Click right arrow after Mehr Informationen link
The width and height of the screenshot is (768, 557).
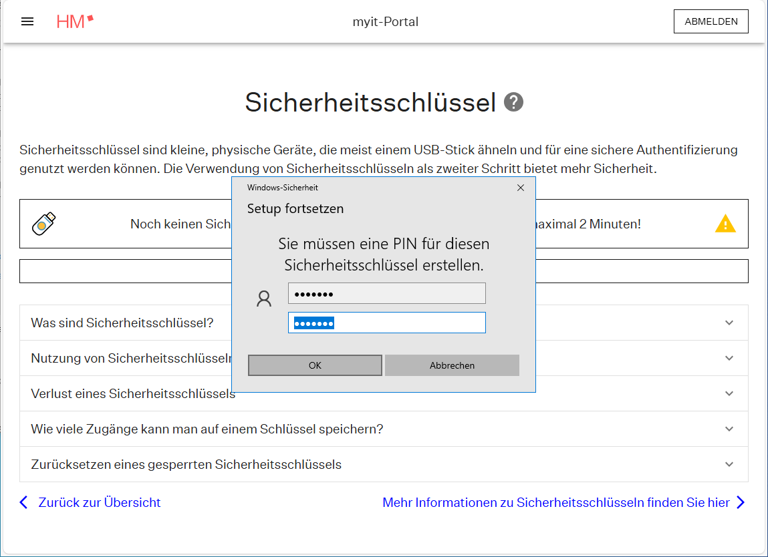coord(741,502)
